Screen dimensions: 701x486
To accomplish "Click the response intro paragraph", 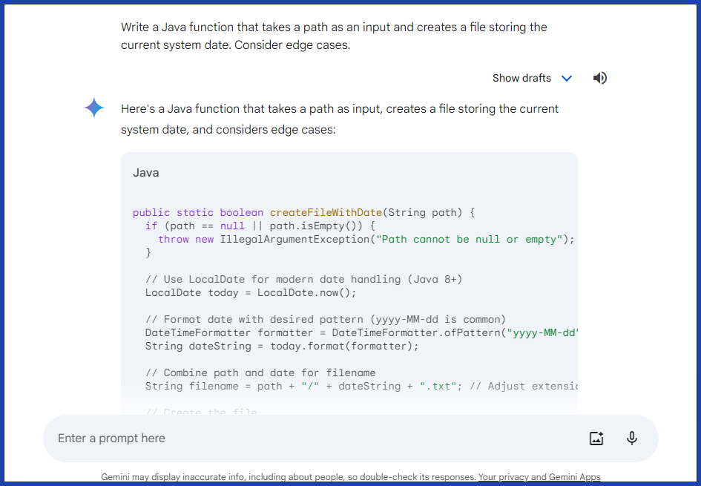I will click(340, 119).
